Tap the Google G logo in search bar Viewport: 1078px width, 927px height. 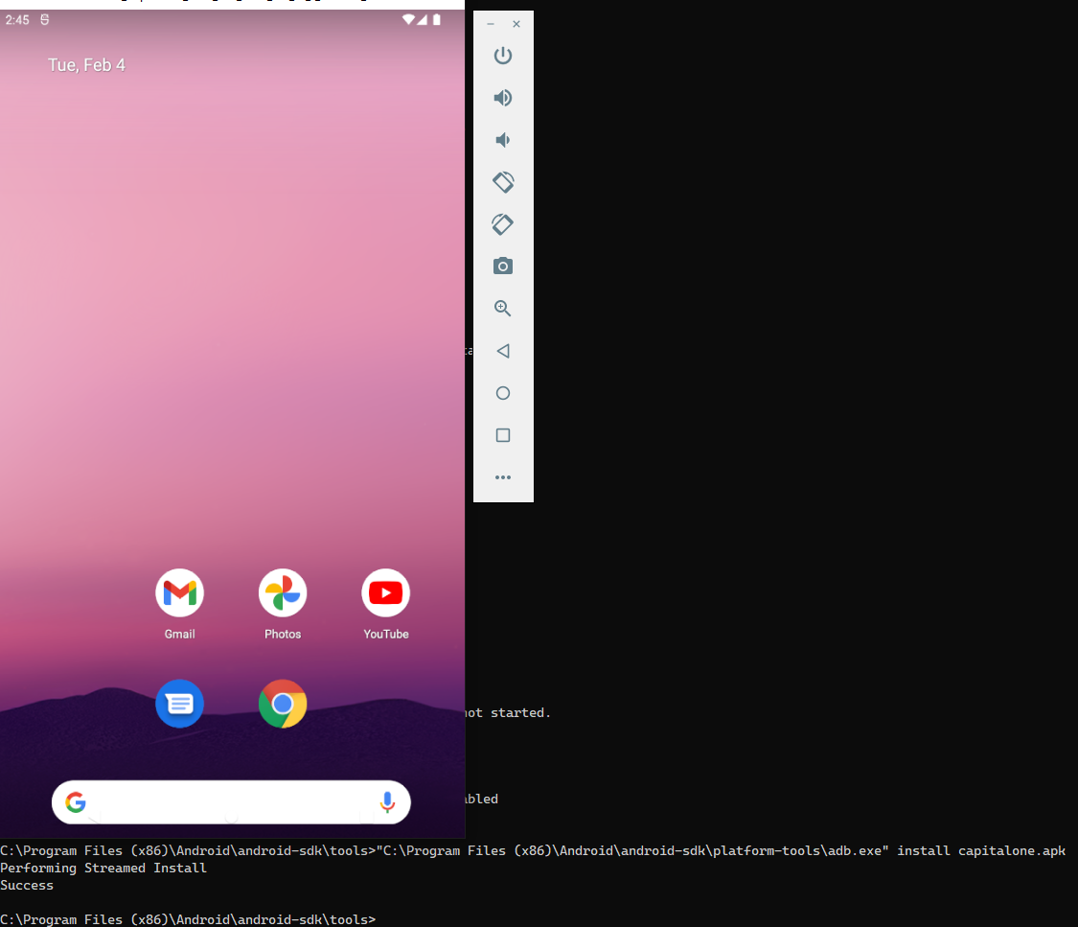[76, 801]
